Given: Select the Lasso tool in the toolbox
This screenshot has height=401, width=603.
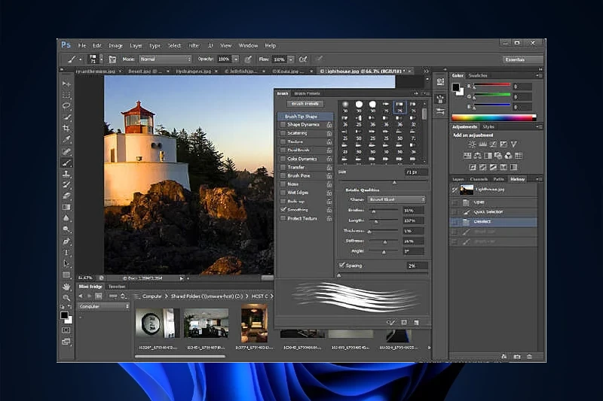Looking at the screenshot, I should [x=66, y=106].
